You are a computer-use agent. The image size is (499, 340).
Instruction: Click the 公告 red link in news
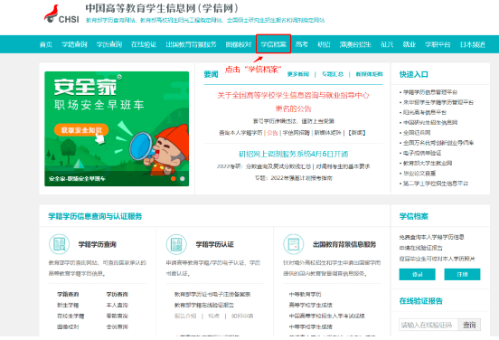272,133
